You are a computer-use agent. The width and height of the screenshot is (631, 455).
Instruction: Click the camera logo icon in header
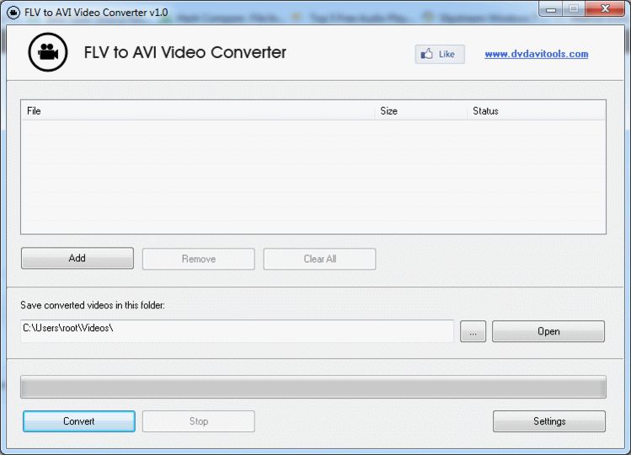pyautogui.click(x=48, y=52)
